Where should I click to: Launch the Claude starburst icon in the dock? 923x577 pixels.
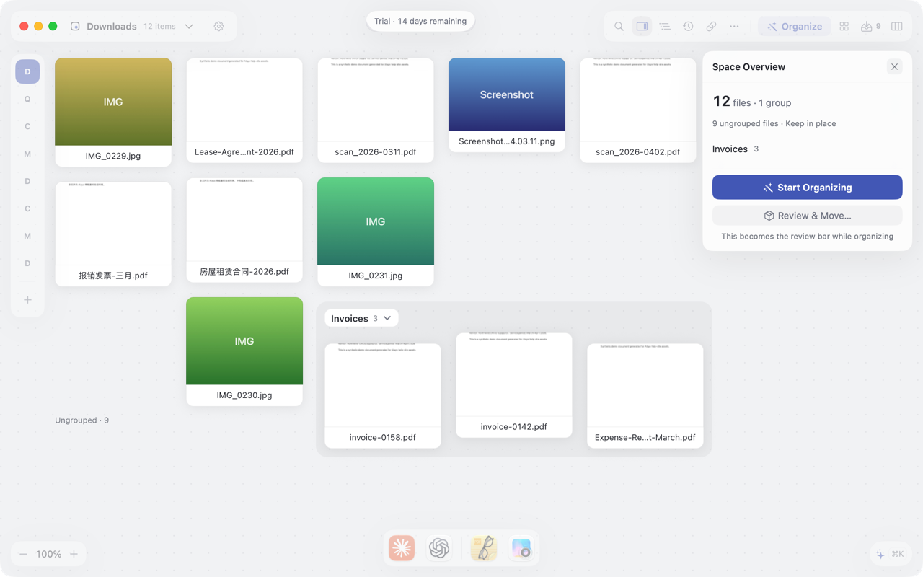(402, 548)
